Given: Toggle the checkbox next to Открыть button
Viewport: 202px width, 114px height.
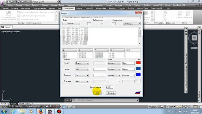Looking at the screenshot, I should [89, 24].
